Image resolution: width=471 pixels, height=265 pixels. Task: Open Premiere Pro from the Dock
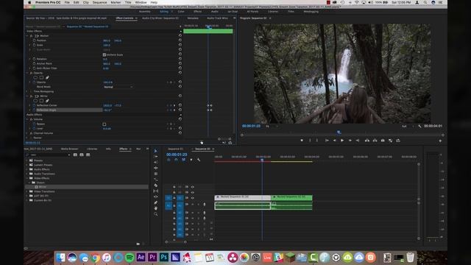152,257
